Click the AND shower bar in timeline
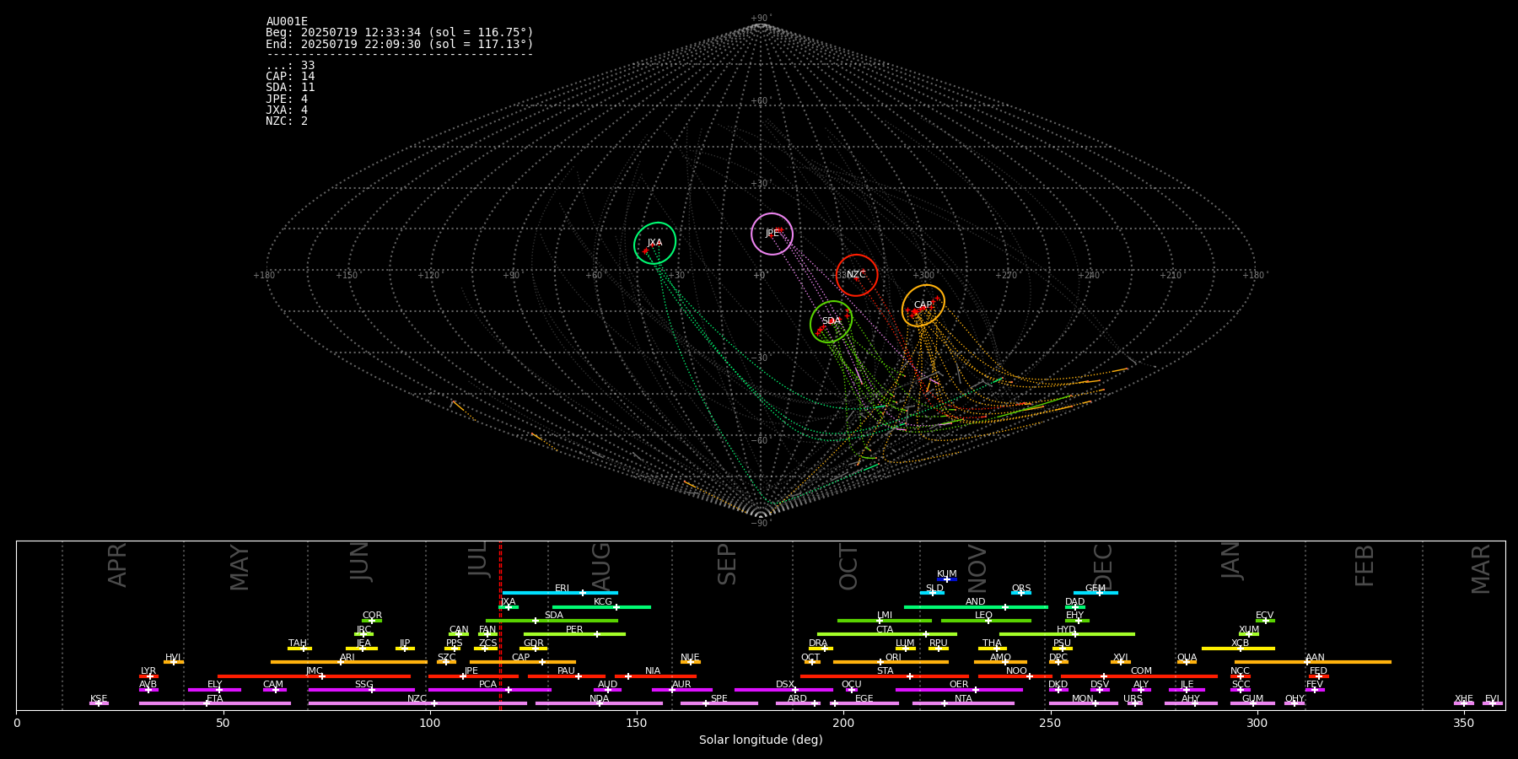This screenshot has width=1518, height=759. (976, 606)
